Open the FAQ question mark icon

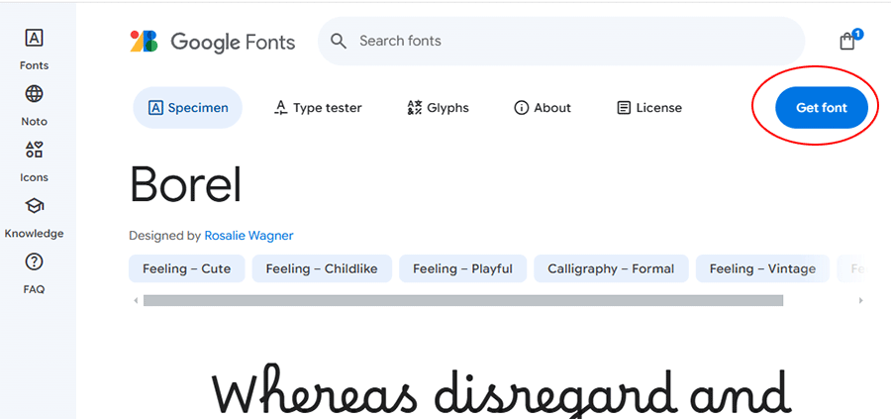click(34, 262)
